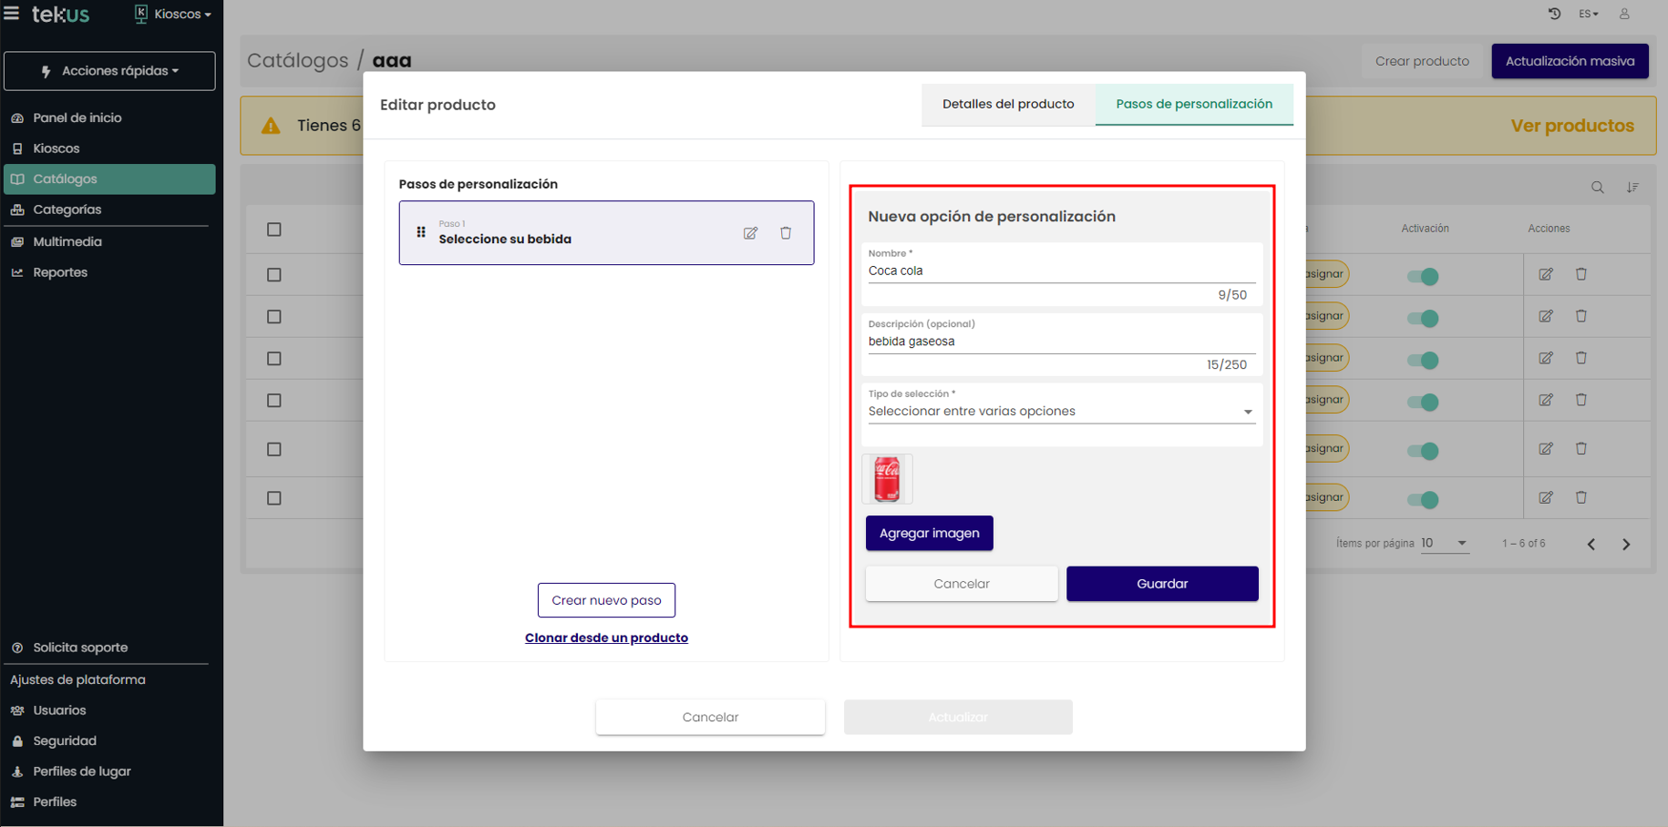Toggle activation switch in first row
The height and width of the screenshot is (827, 1668).
point(1423,276)
